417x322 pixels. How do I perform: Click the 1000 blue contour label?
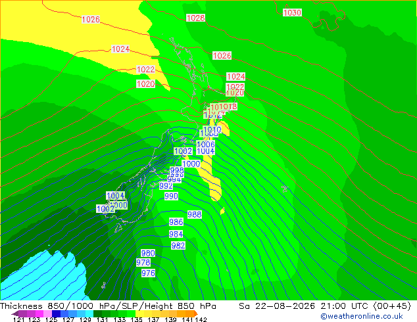click(x=191, y=164)
